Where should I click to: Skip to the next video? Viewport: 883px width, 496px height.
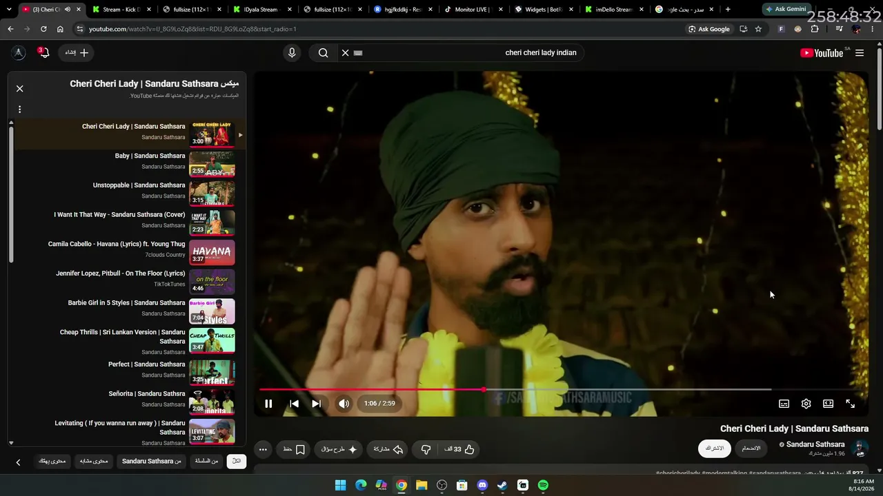pyautogui.click(x=316, y=404)
